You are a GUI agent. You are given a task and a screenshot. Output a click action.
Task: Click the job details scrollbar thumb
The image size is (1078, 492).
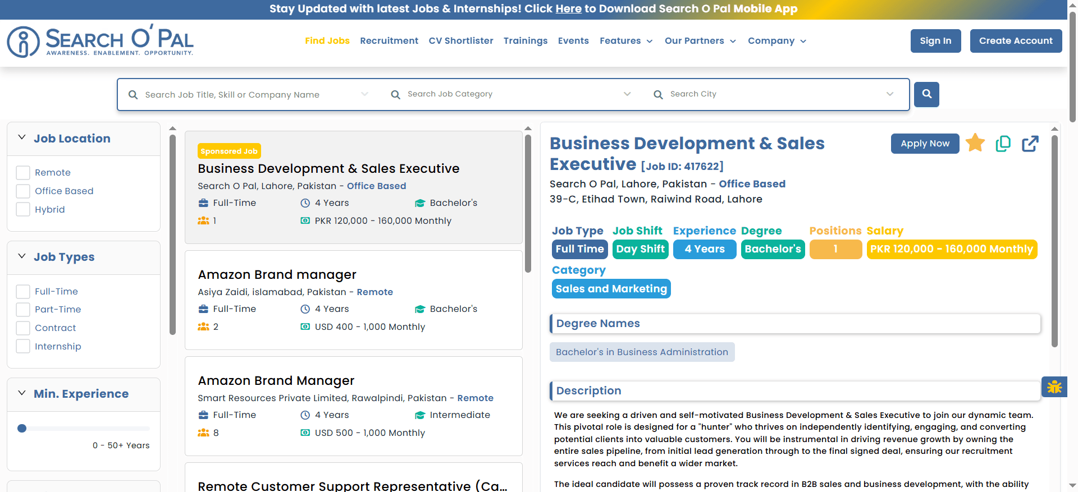click(1054, 241)
